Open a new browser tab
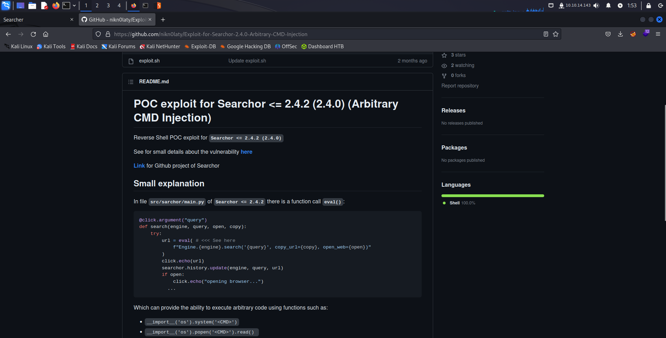This screenshot has width=666, height=338. [x=163, y=20]
